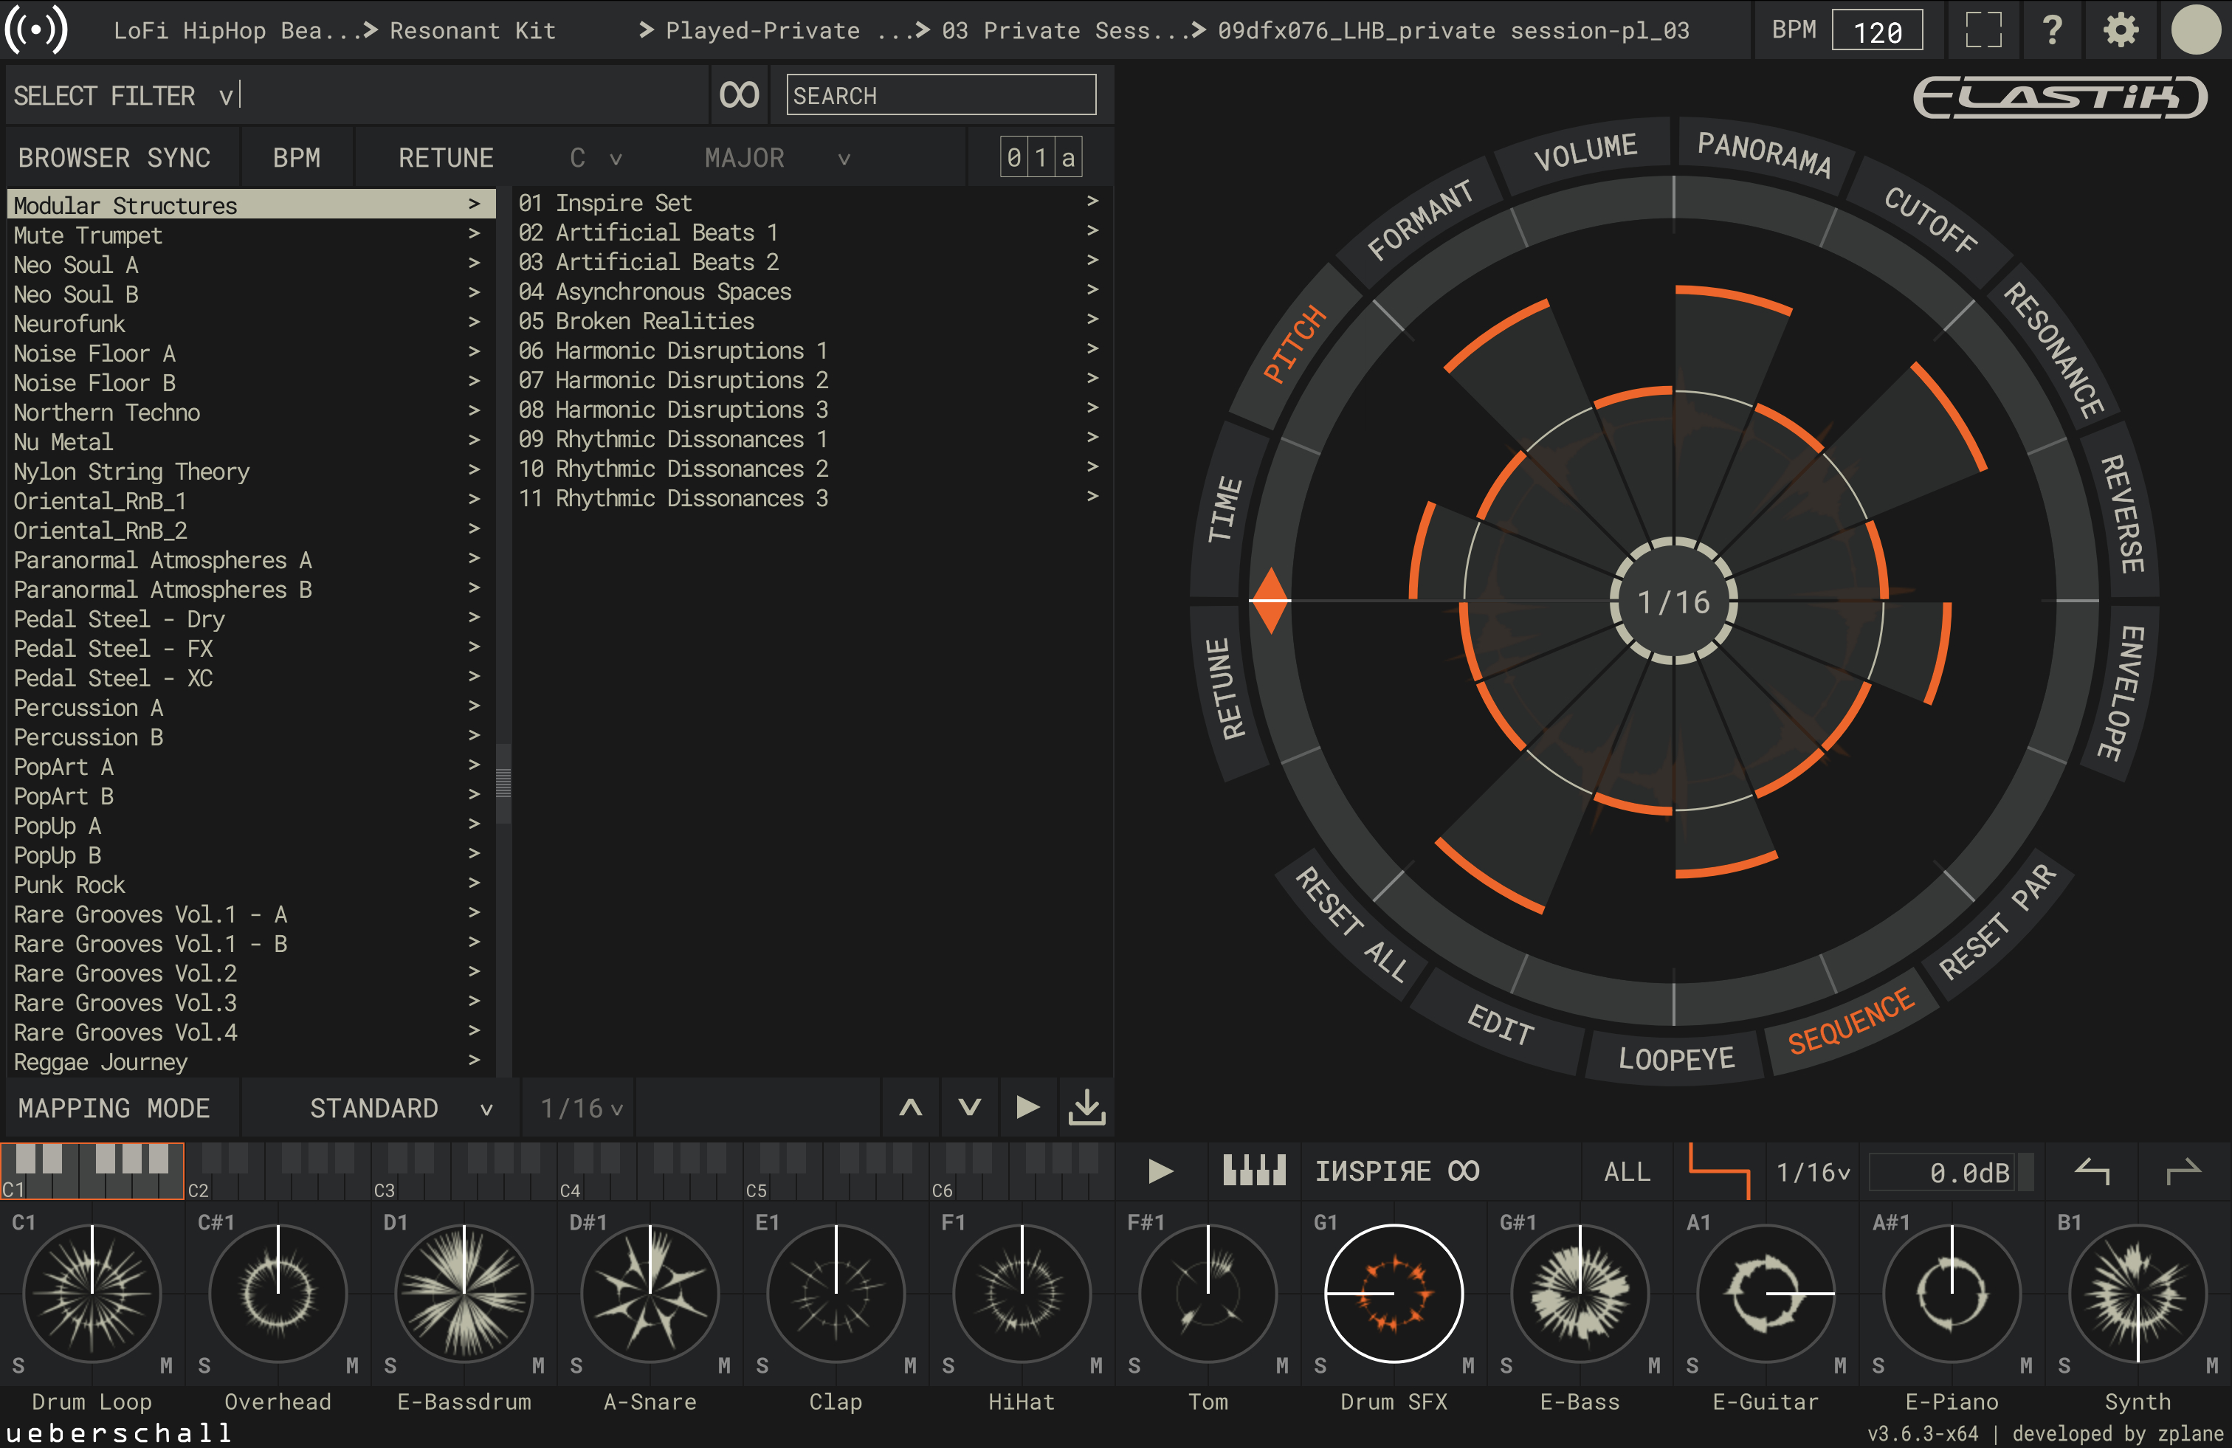
Task: Select the Drum SFX pad waveform
Action: [1394, 1293]
